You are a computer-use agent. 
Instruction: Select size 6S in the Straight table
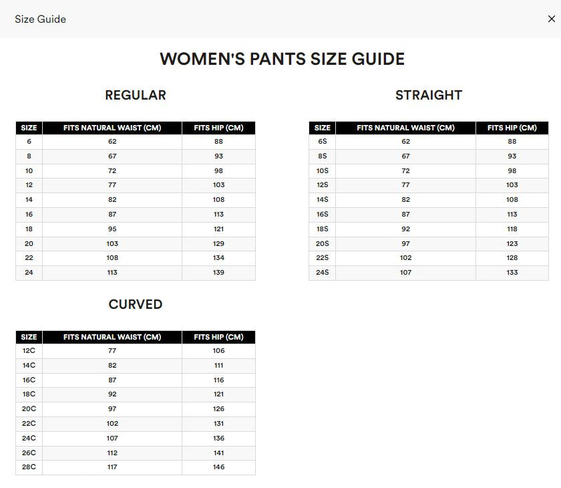(322, 142)
